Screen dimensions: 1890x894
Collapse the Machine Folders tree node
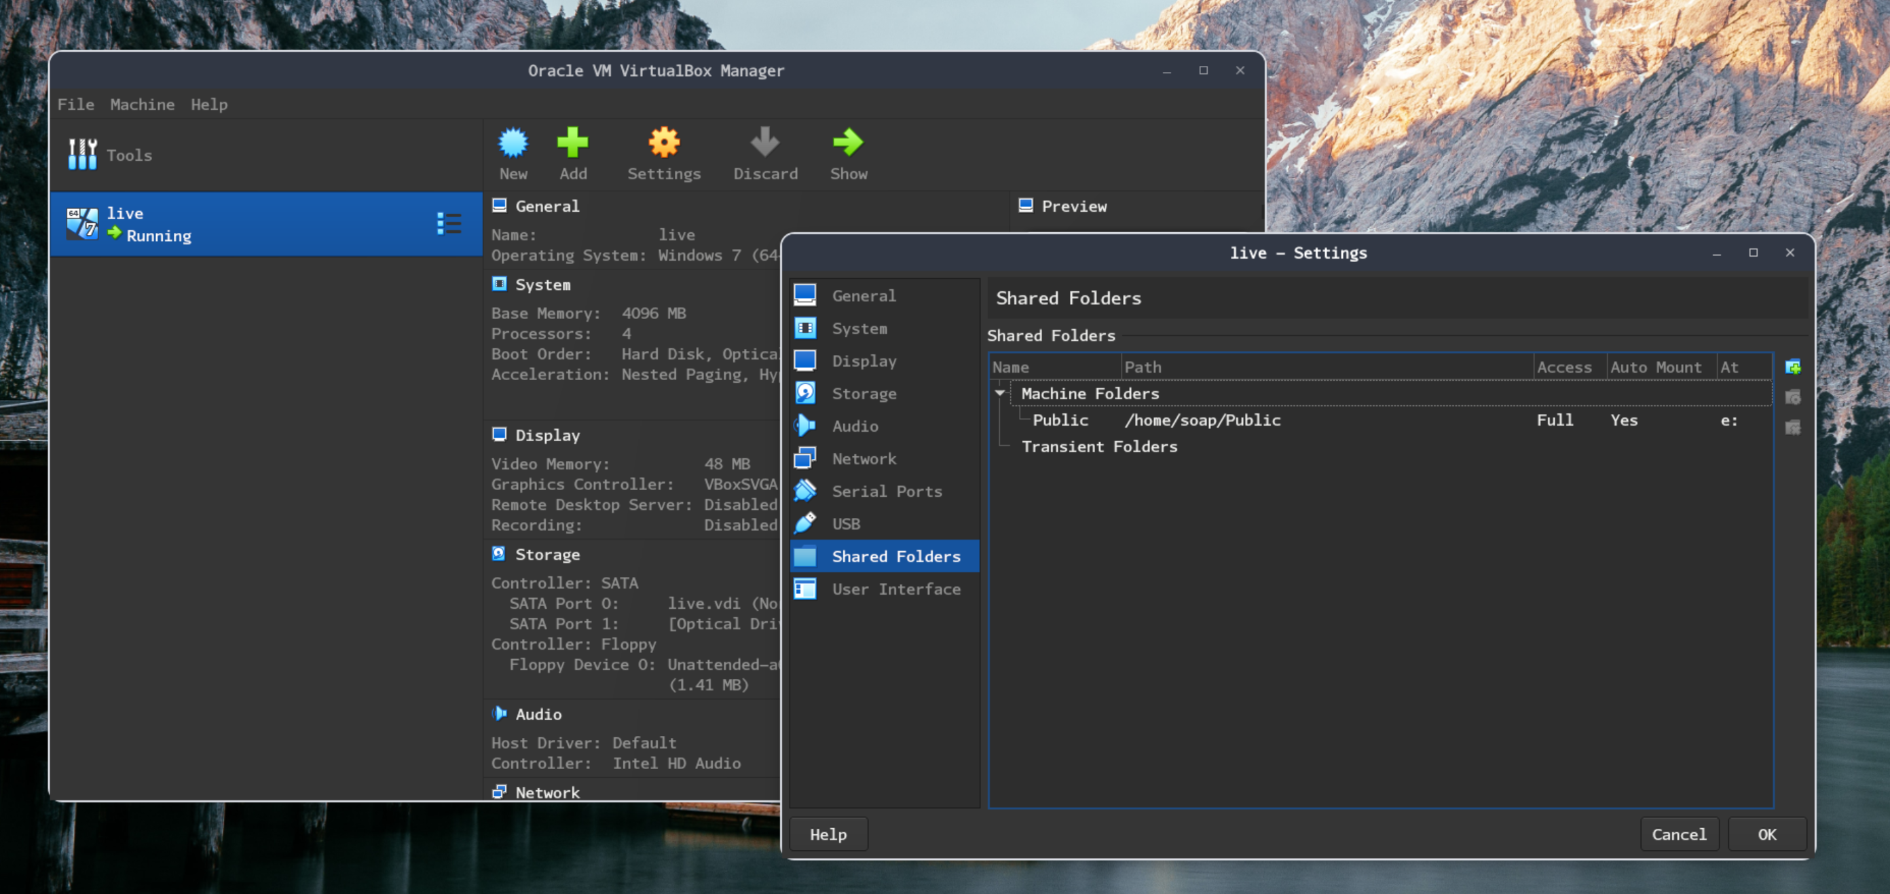click(999, 394)
